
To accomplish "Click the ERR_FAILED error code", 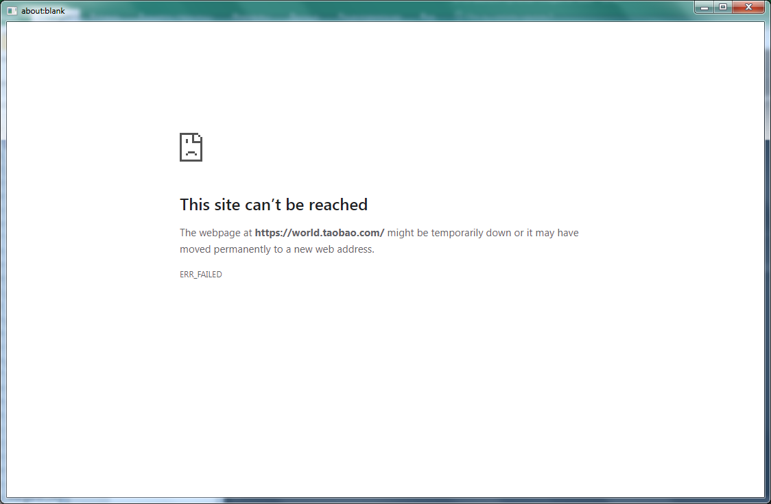I will tap(200, 275).
